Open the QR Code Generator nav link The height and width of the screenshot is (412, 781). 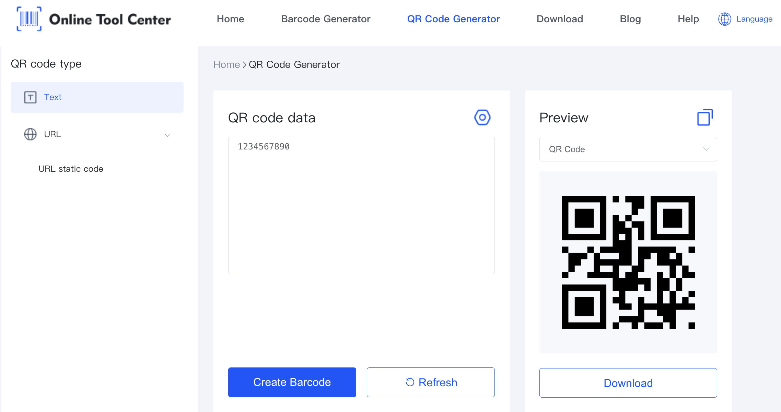point(453,19)
